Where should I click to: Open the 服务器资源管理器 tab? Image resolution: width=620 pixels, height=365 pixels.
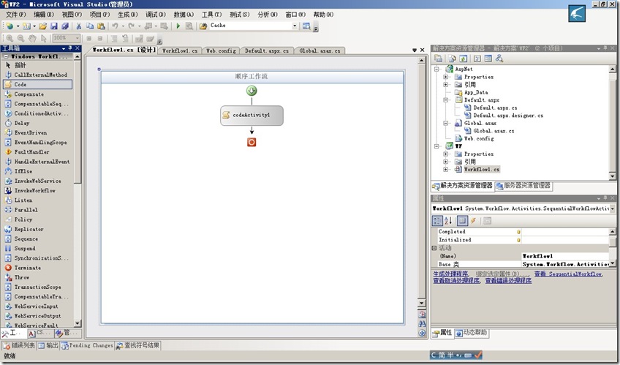click(523, 186)
